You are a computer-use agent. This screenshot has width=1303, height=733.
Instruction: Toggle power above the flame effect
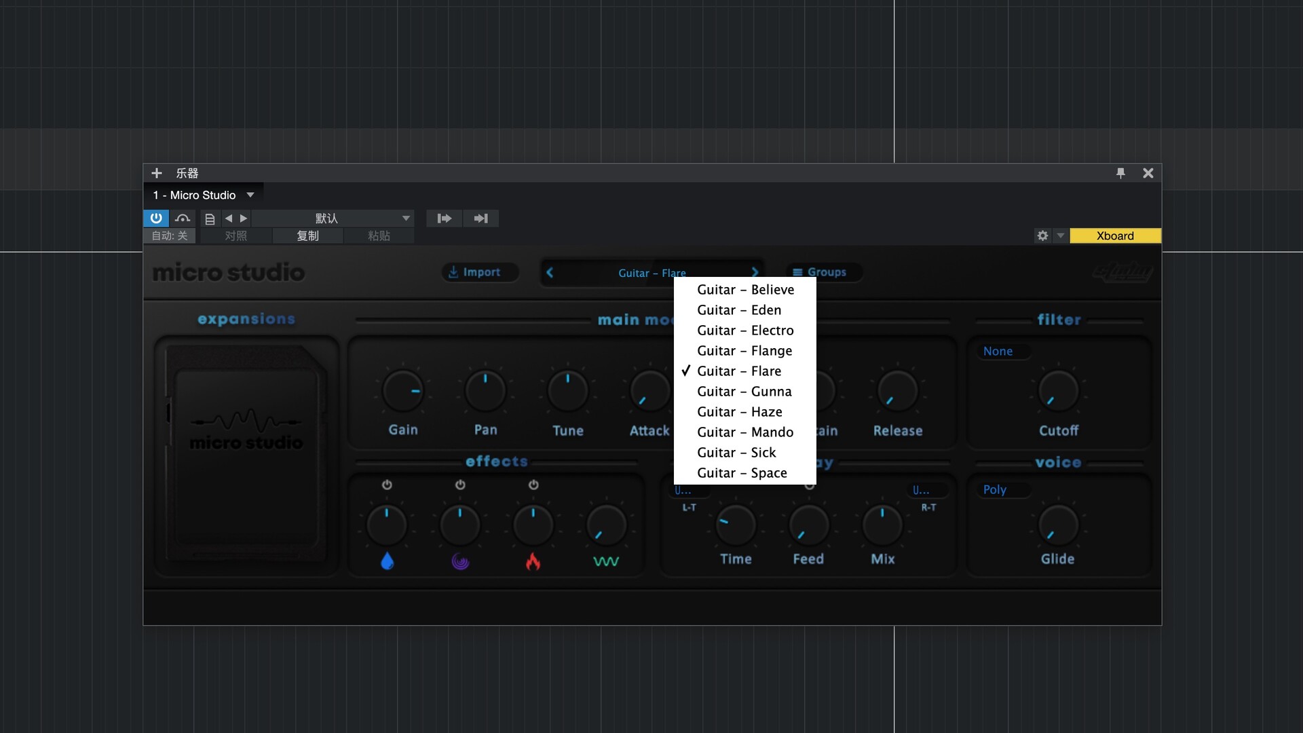point(533,485)
